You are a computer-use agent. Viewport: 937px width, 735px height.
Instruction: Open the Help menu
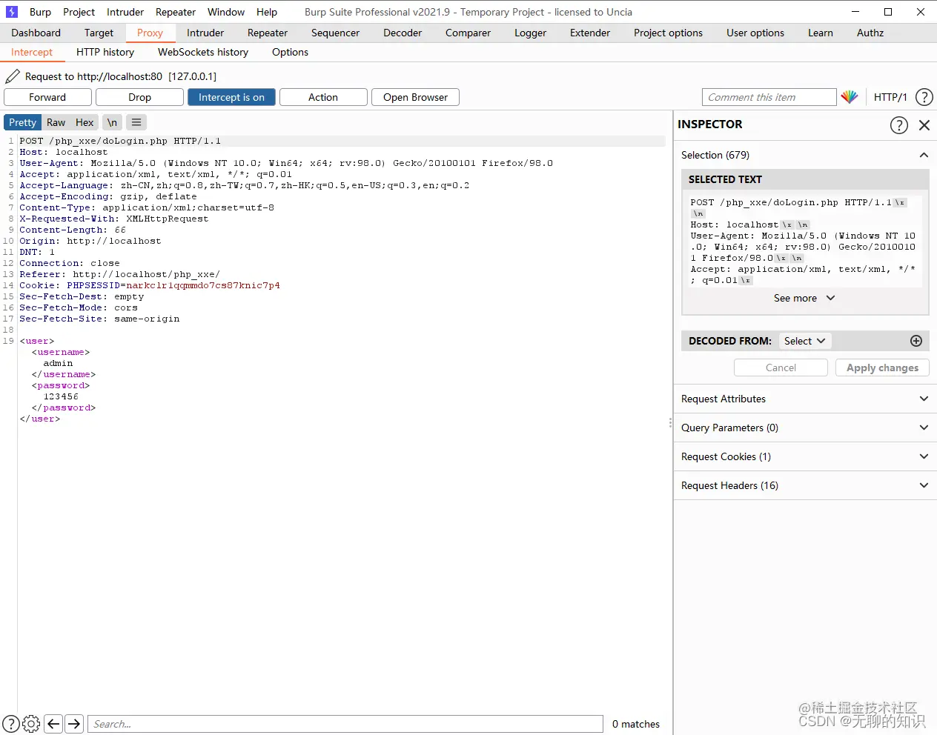(267, 12)
